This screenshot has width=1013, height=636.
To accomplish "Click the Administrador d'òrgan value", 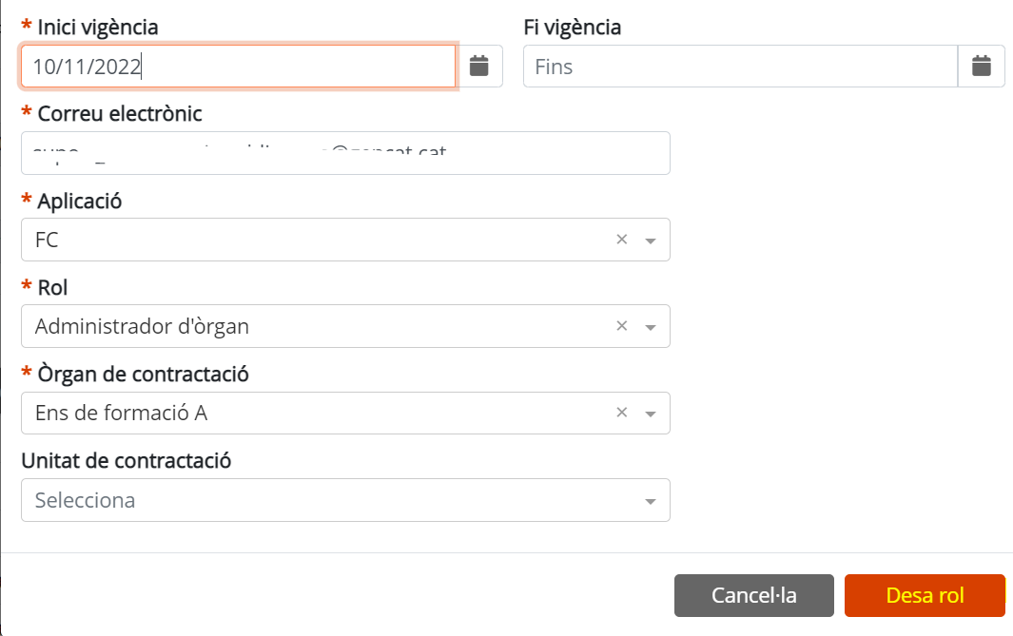I will (x=142, y=326).
